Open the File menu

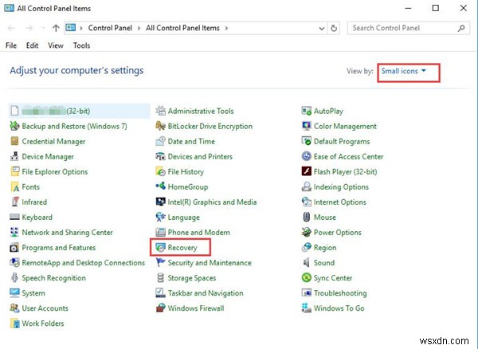(x=11, y=45)
